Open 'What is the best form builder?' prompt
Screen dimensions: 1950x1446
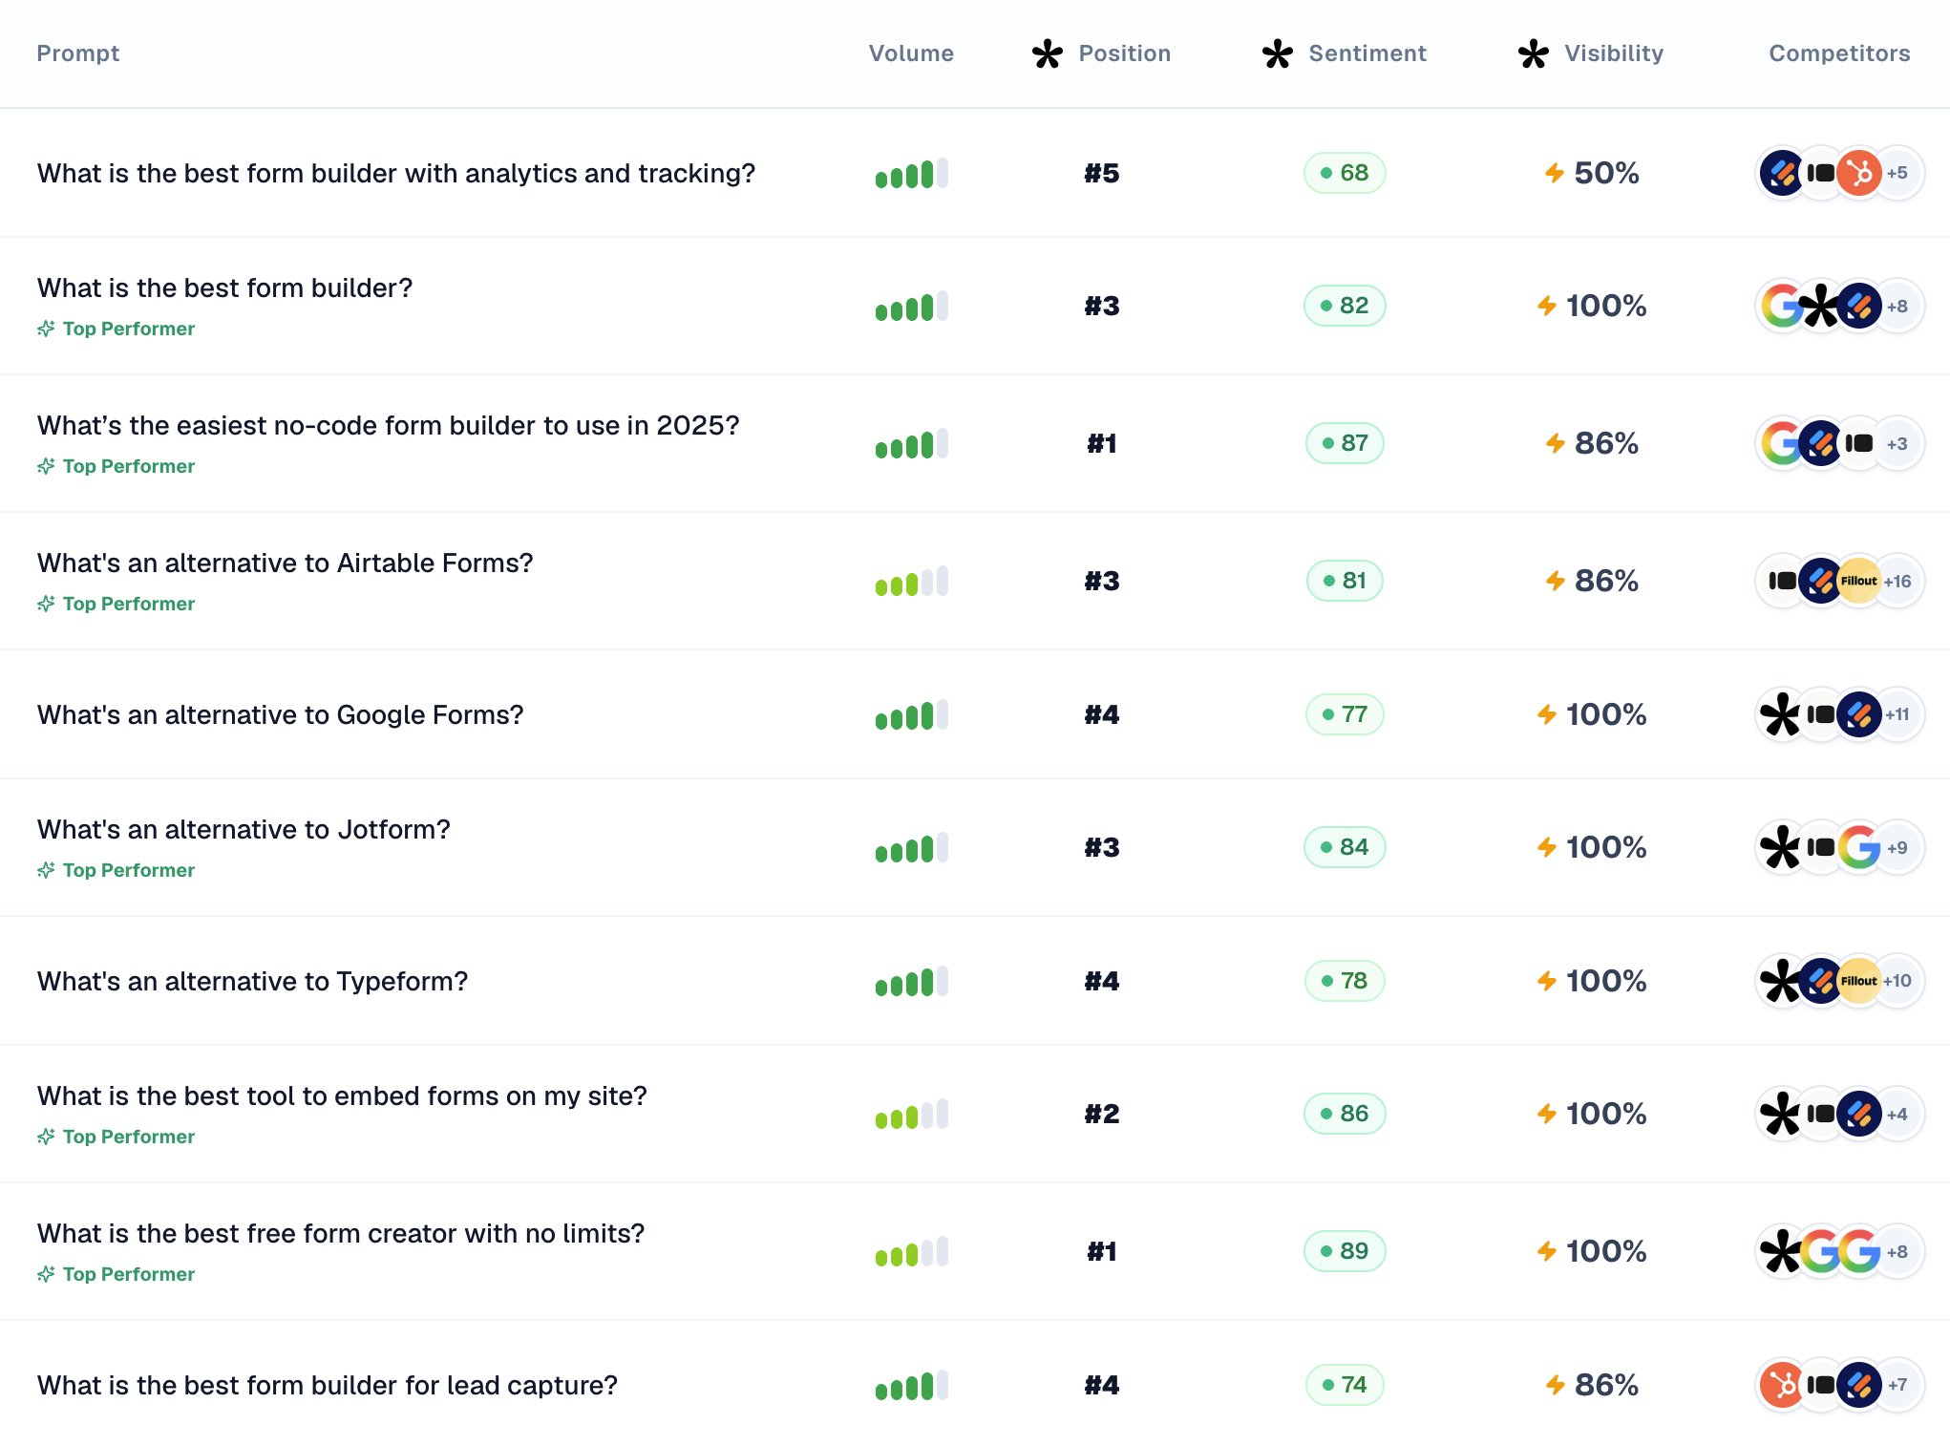click(224, 287)
